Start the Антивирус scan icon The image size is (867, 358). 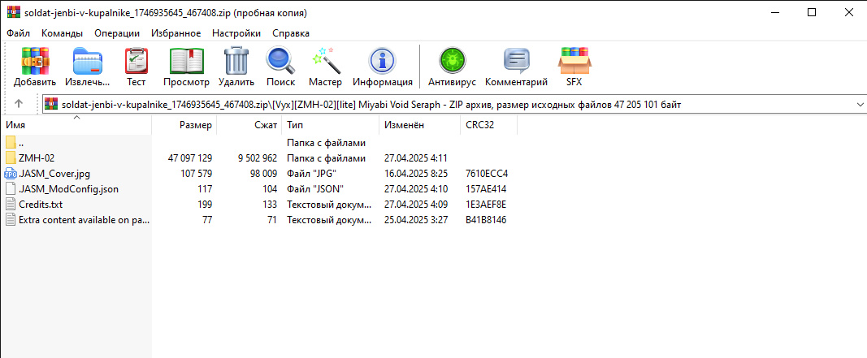click(x=453, y=62)
